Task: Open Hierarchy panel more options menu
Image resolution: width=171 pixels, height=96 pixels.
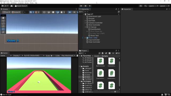Action: pos(119,9)
